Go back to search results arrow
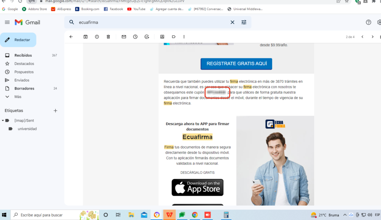The width and height of the screenshot is (381, 220). pos(71,37)
